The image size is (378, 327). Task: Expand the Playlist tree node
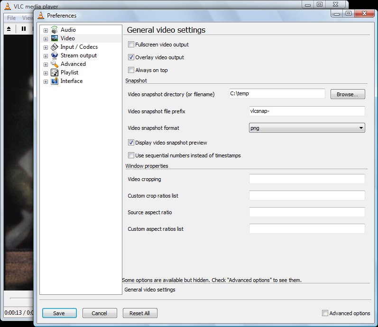[x=46, y=73]
